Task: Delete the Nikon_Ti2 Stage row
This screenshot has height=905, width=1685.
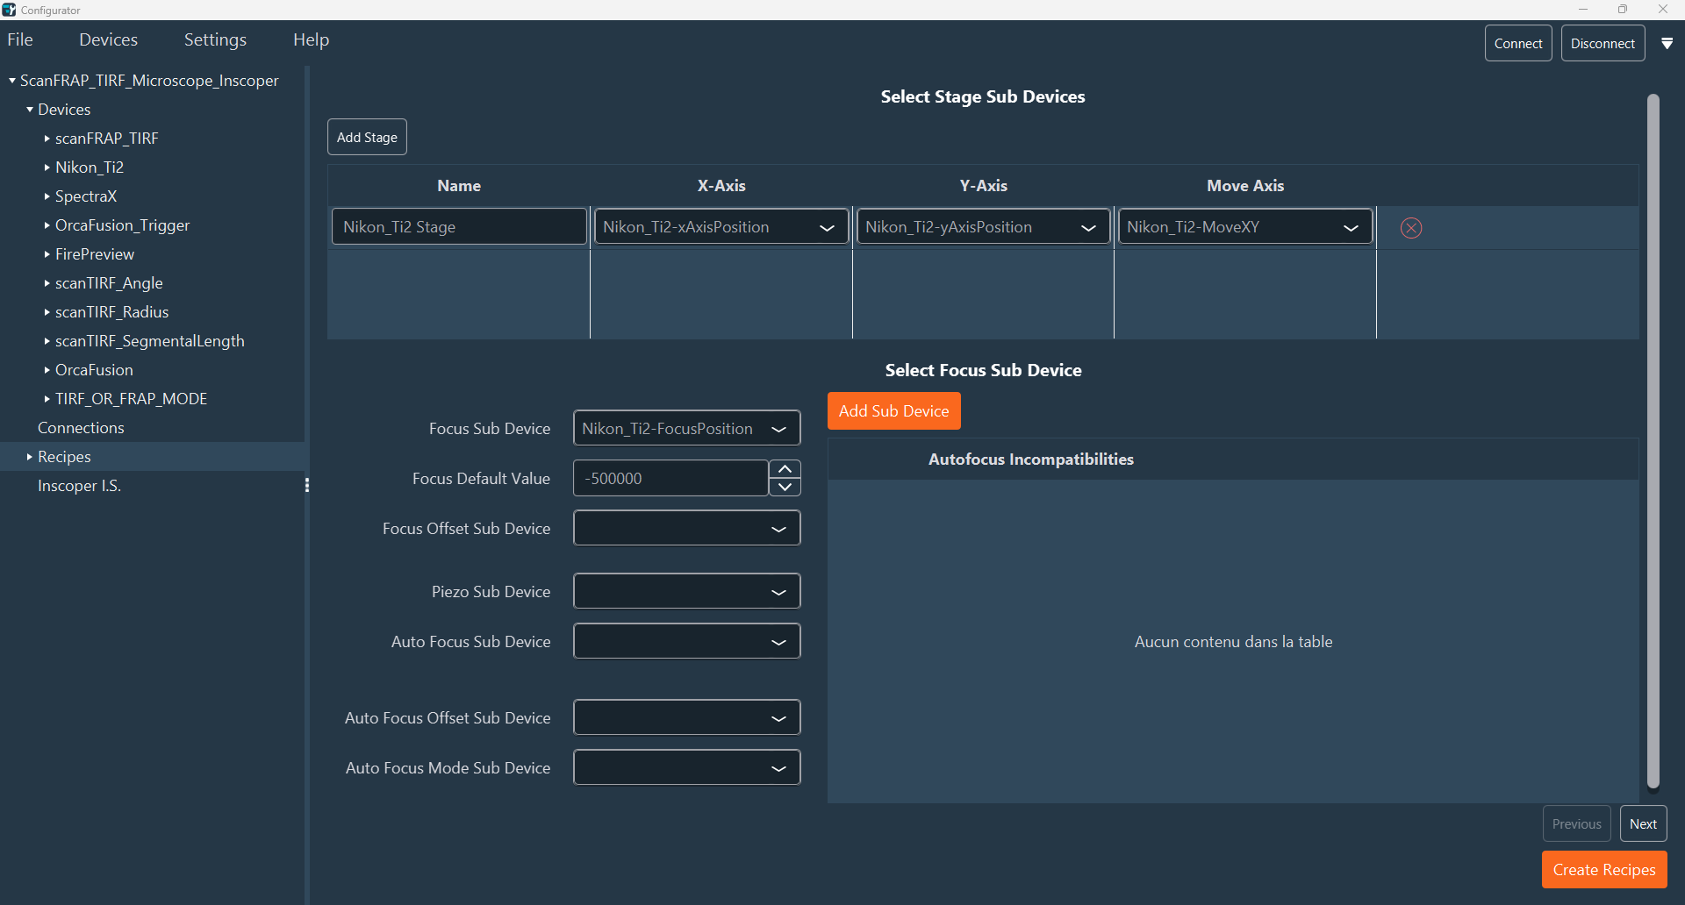Action: tap(1410, 228)
